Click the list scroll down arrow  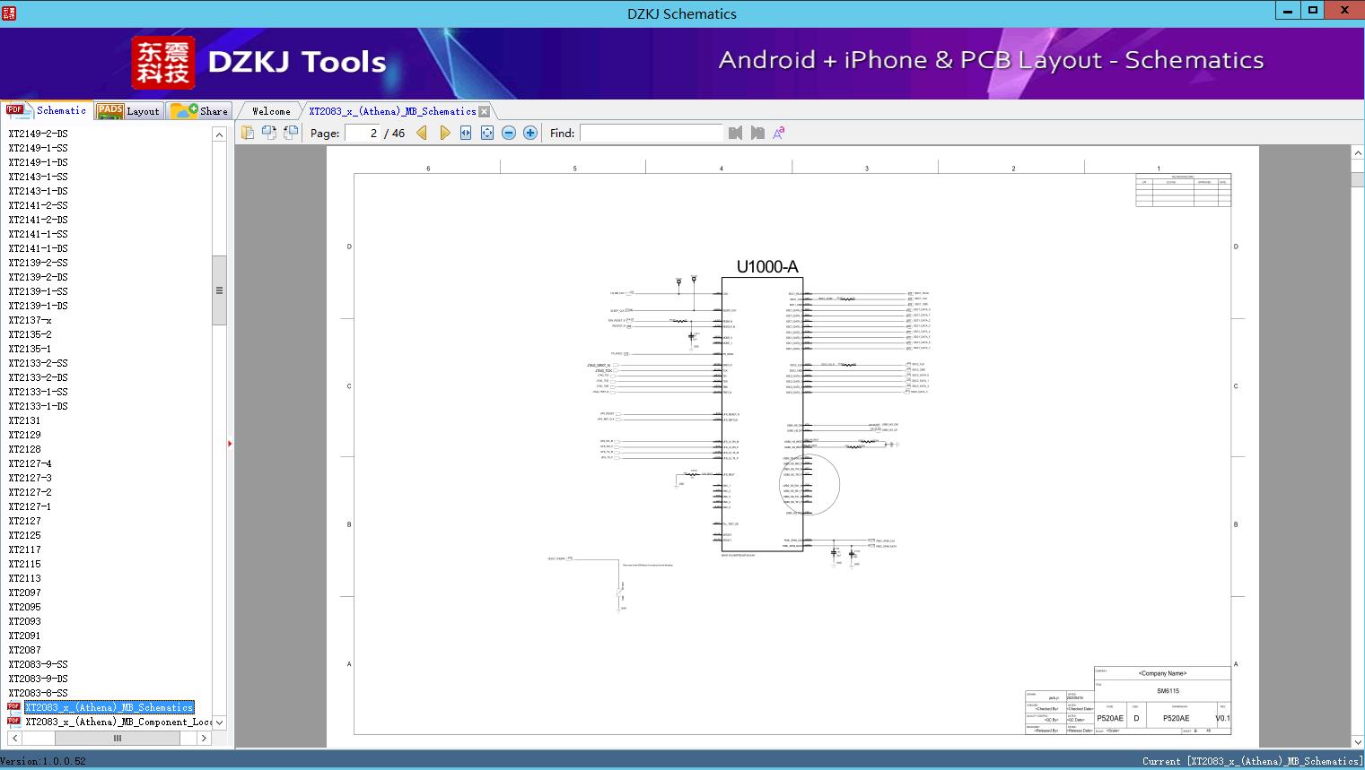click(x=219, y=722)
